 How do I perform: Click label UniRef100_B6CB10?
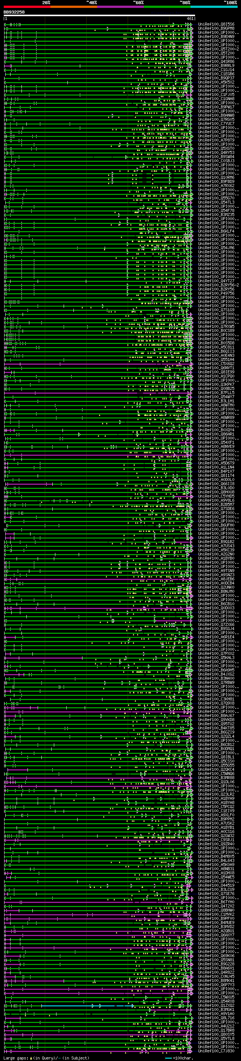(216, 604)
